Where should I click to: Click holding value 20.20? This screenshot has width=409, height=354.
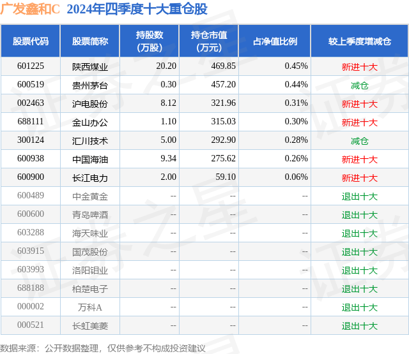166,66
